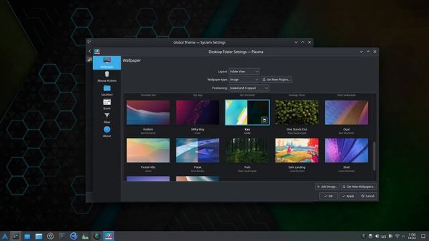Click Get New Plugins button
Image resolution: width=429 pixels, height=241 pixels.
tap(276, 80)
